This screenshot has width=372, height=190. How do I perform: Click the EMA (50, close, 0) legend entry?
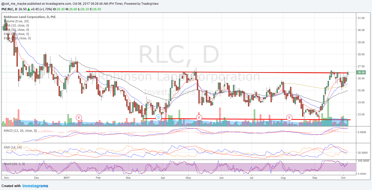(x=16, y=30)
